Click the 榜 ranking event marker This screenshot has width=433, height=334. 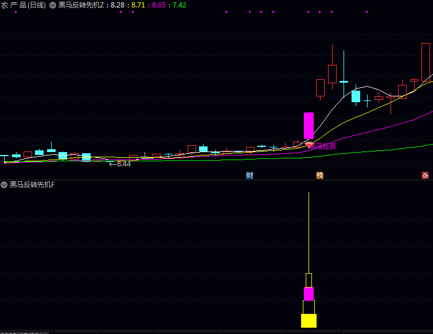point(319,175)
